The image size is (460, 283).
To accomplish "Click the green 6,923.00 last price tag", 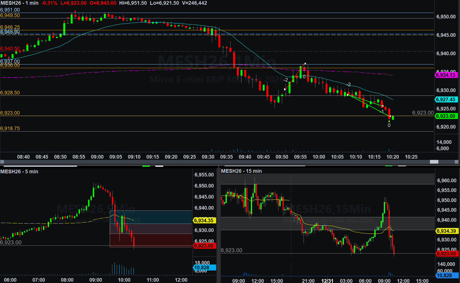I will click(445, 116).
